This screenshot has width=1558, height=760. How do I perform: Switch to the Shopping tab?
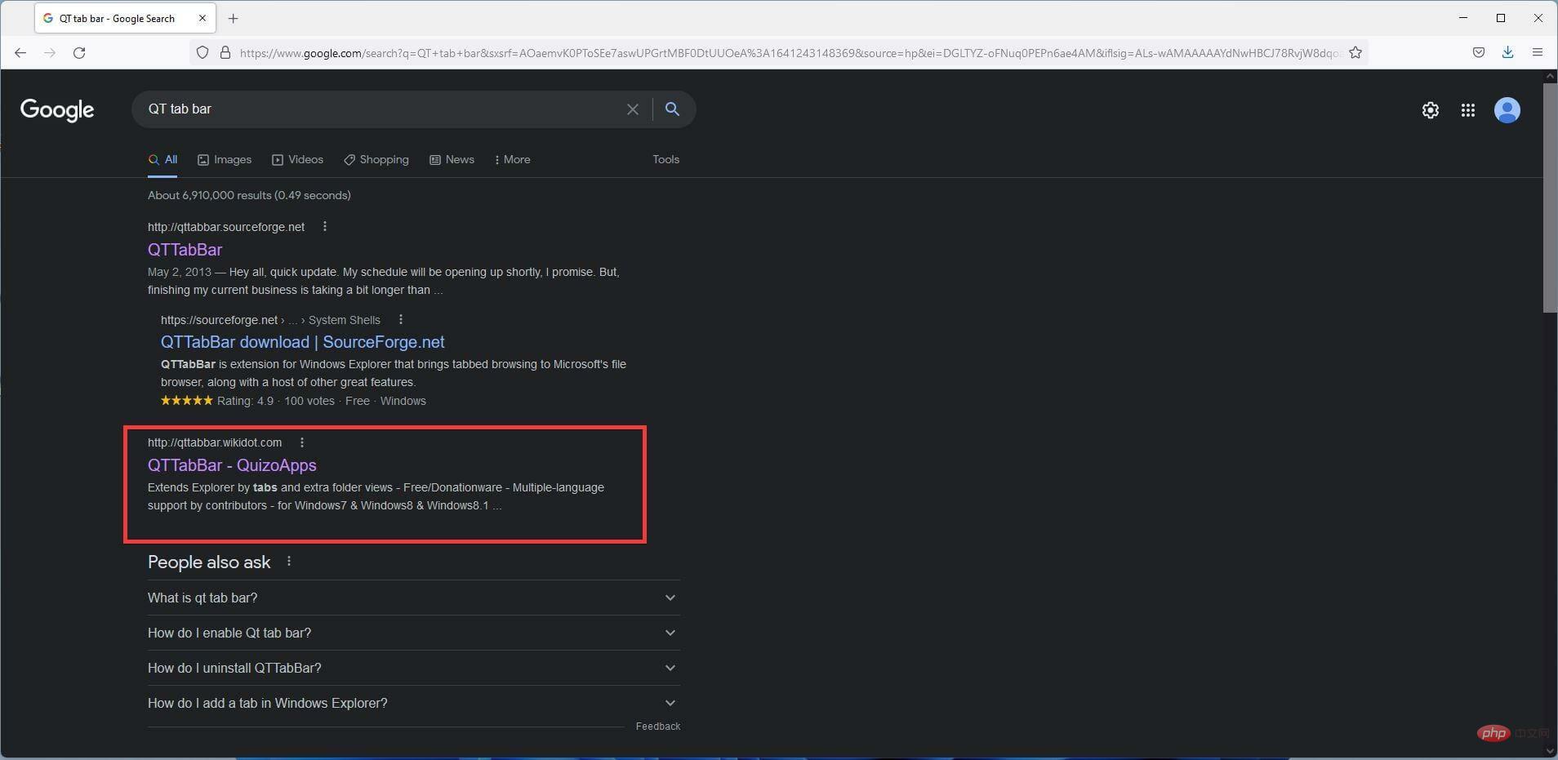[376, 159]
